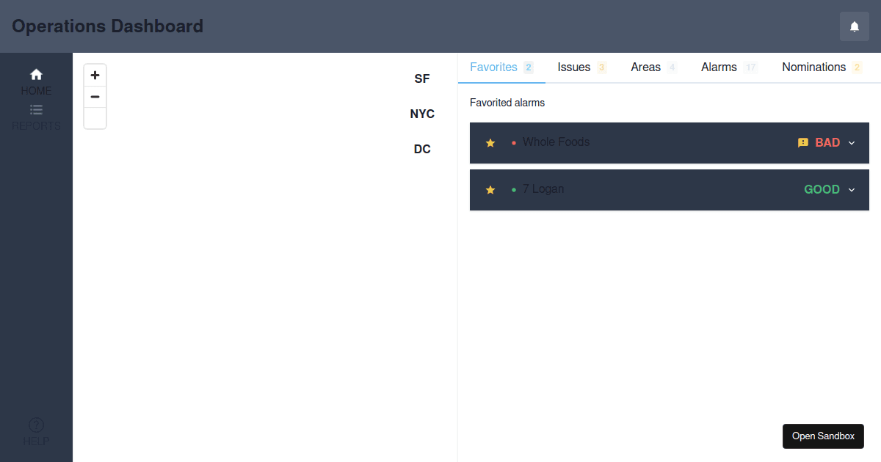Switch to the Favorites tab
The image size is (881, 462).
(x=501, y=67)
